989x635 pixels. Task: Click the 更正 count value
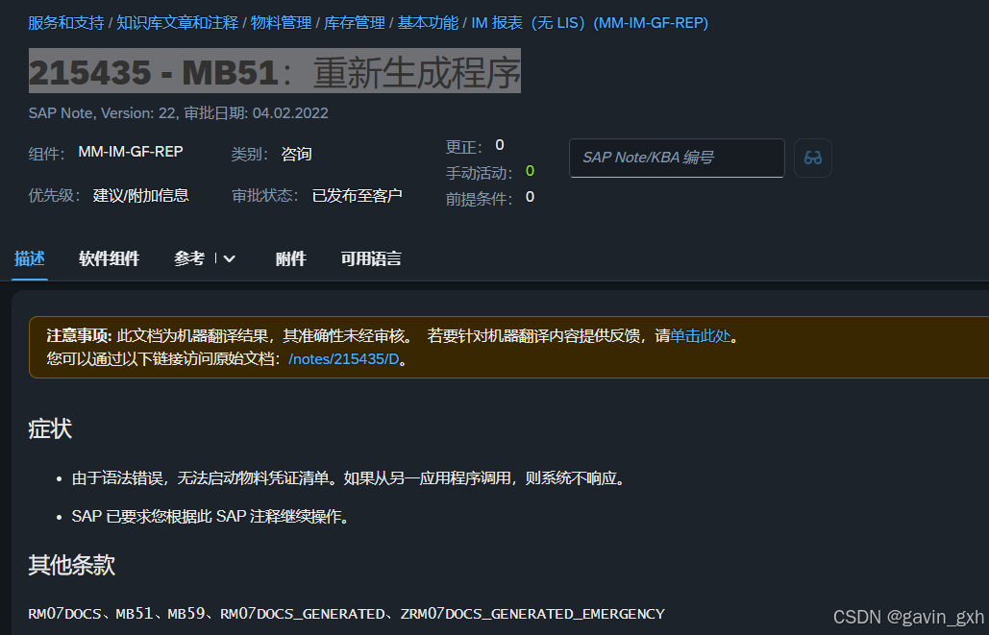pos(499,144)
